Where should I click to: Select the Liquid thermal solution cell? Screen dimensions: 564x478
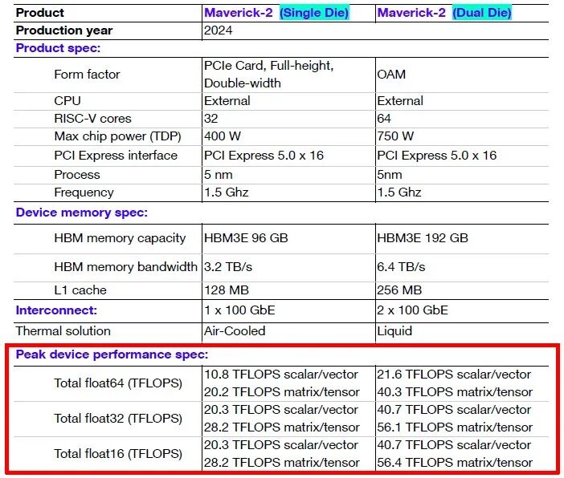click(x=394, y=331)
